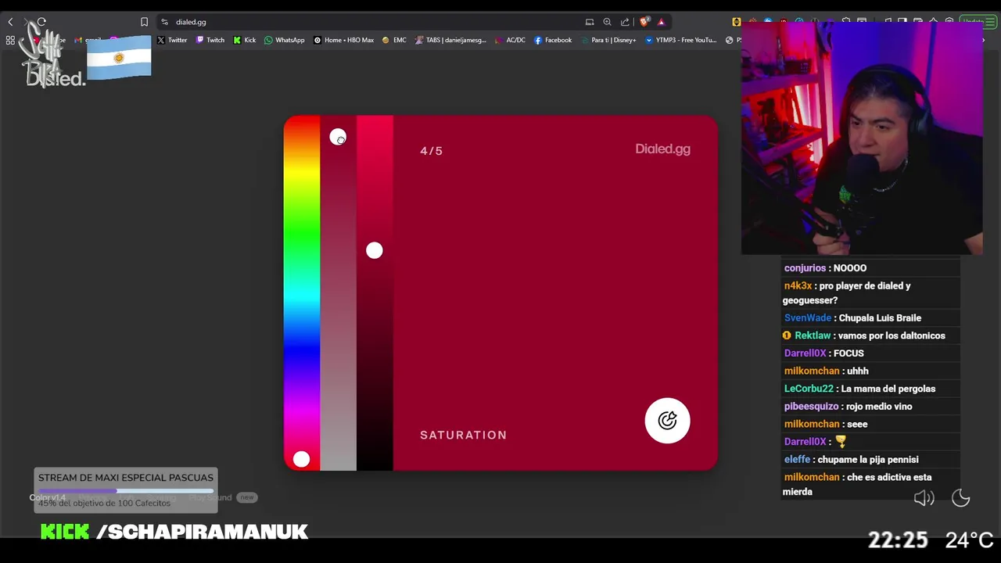Click chat username conjurios
Image resolution: width=1001 pixels, height=563 pixels.
(805, 268)
